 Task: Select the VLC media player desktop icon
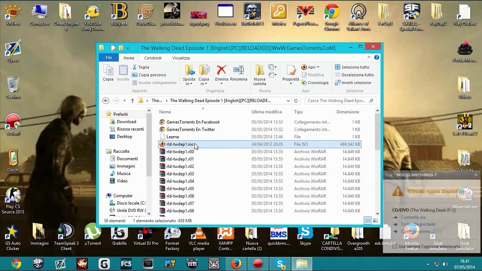[199, 239]
